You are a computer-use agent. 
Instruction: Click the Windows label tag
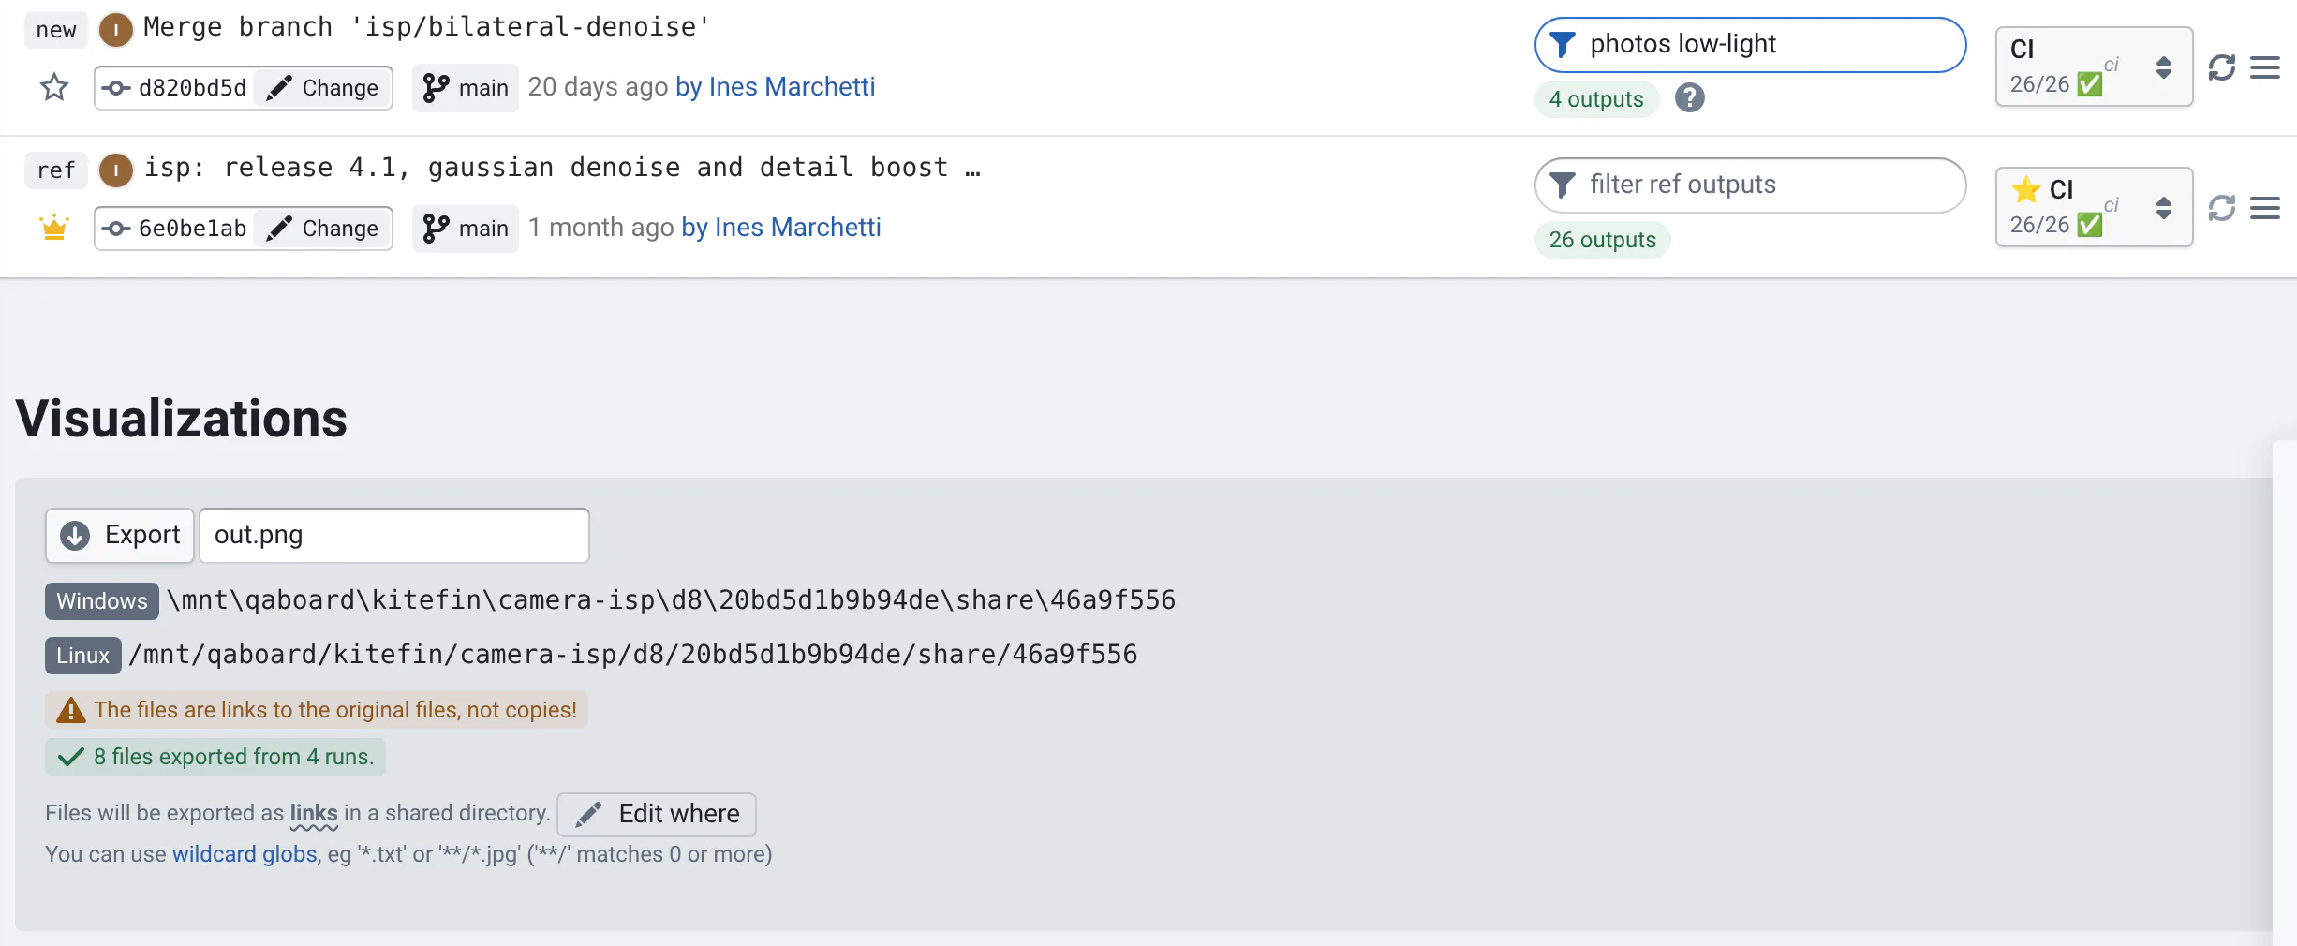(102, 601)
